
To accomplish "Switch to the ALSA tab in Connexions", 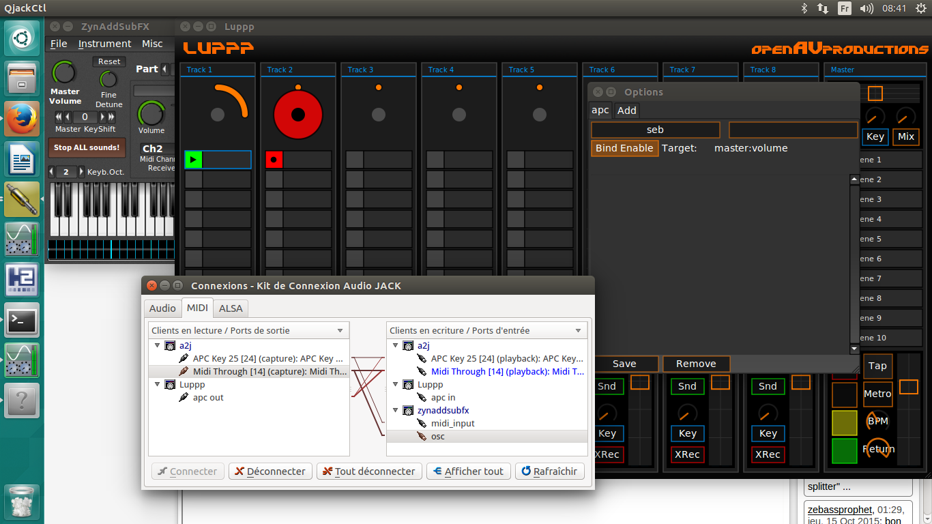I will (x=231, y=308).
